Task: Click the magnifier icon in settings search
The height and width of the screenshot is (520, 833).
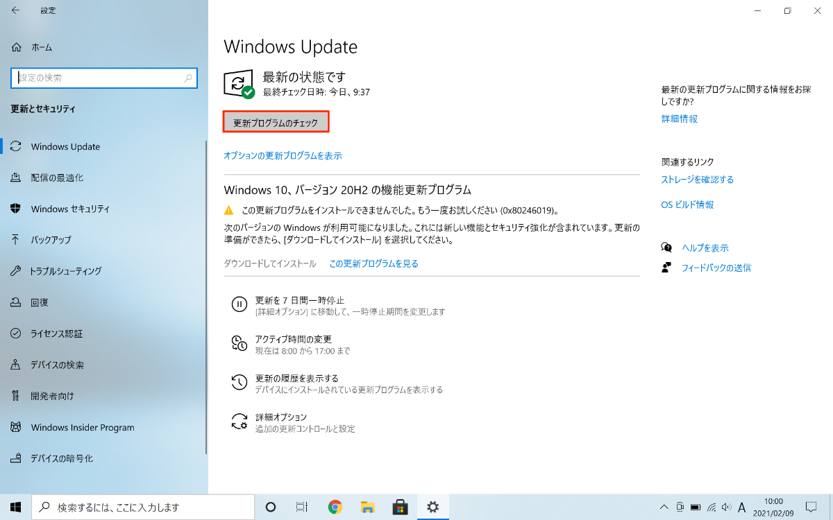Action: (188, 78)
